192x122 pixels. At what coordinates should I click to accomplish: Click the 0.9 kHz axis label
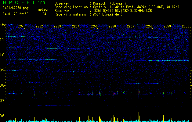pyautogui.click(x=3, y=70)
